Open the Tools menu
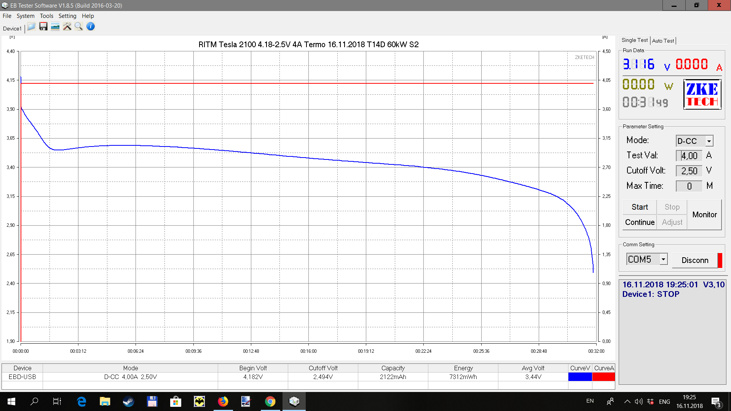Image resolution: width=731 pixels, height=411 pixels. coord(46,16)
